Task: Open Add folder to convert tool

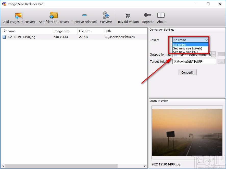Action: (x=54, y=16)
